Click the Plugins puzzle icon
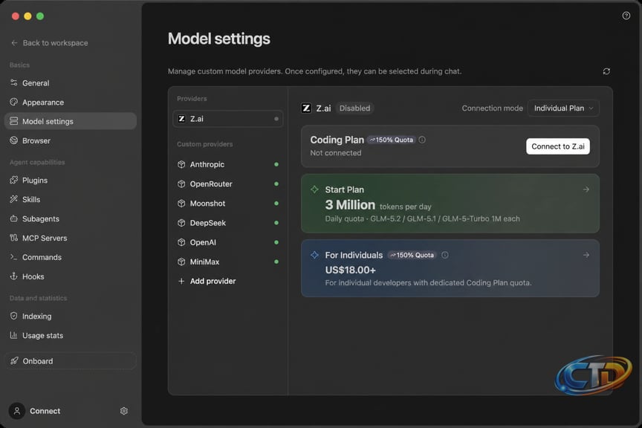The width and height of the screenshot is (642, 428). tap(14, 180)
